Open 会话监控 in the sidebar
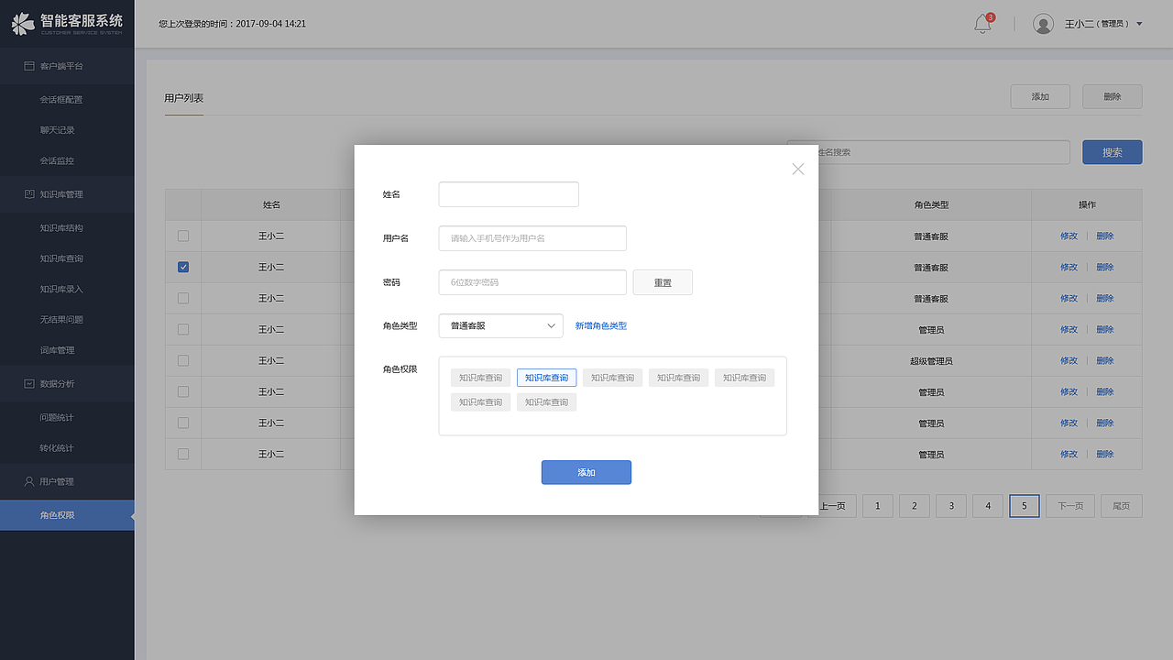1173x660 pixels. point(57,160)
